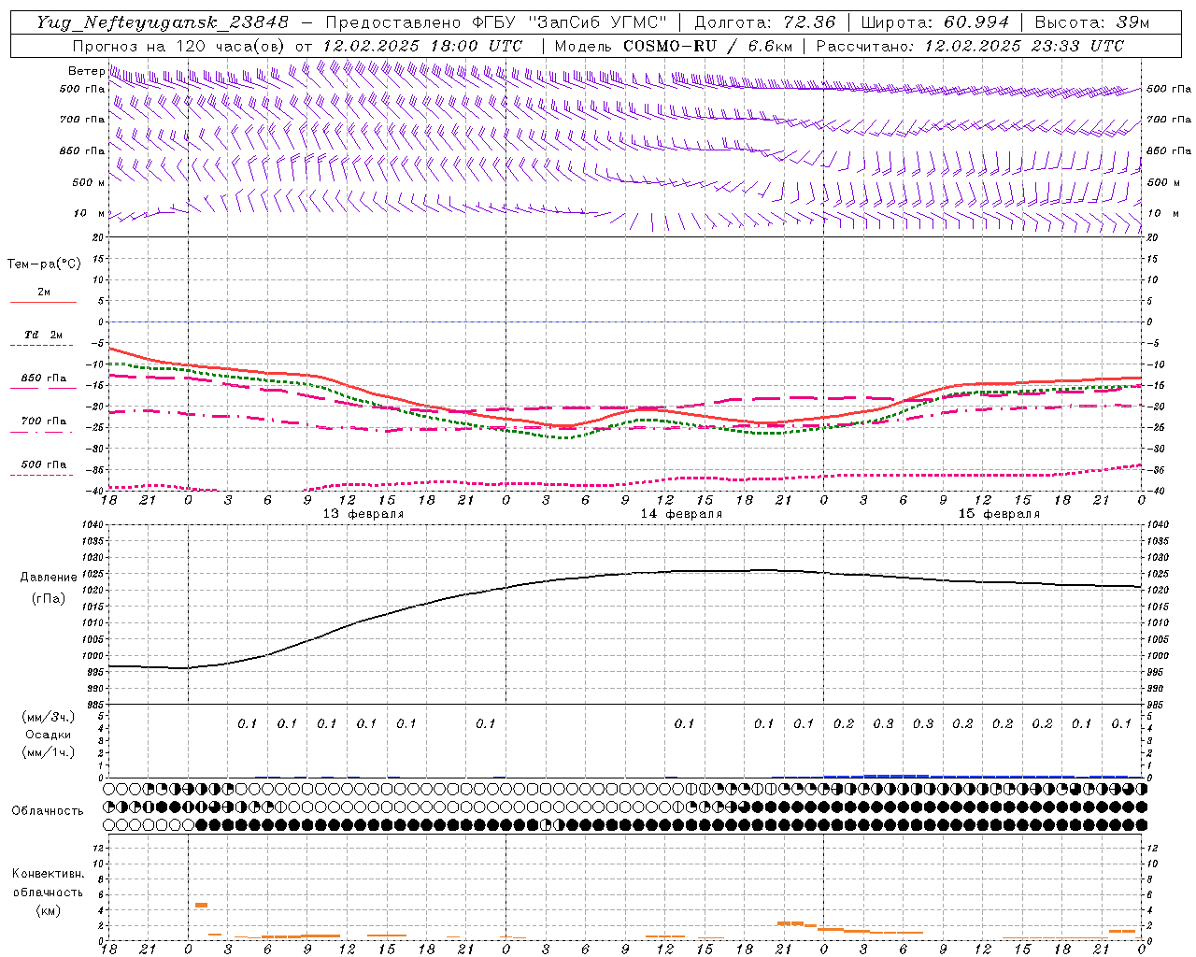Click the forecast start time 12.02.2025 18:00 UTC
The image size is (1196, 957).
[422, 46]
